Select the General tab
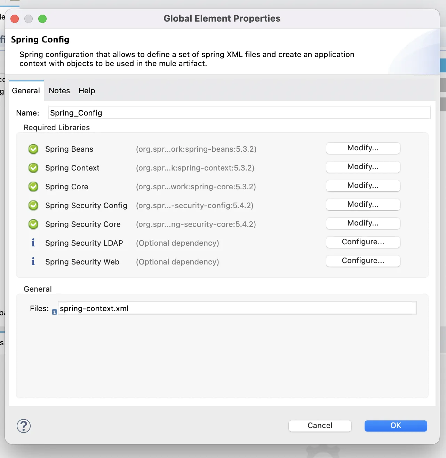Image resolution: width=446 pixels, height=458 pixels. (x=26, y=91)
